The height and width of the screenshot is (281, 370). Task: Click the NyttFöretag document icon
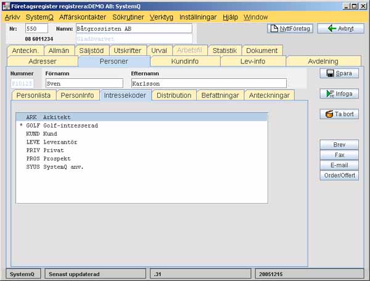pos(274,28)
